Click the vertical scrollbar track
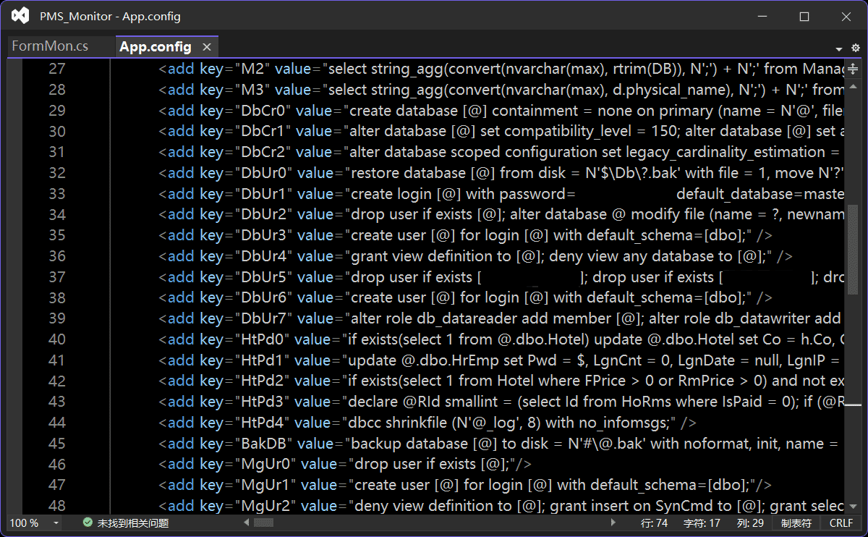The width and height of the screenshot is (868, 537). pyautogui.click(x=853, y=326)
